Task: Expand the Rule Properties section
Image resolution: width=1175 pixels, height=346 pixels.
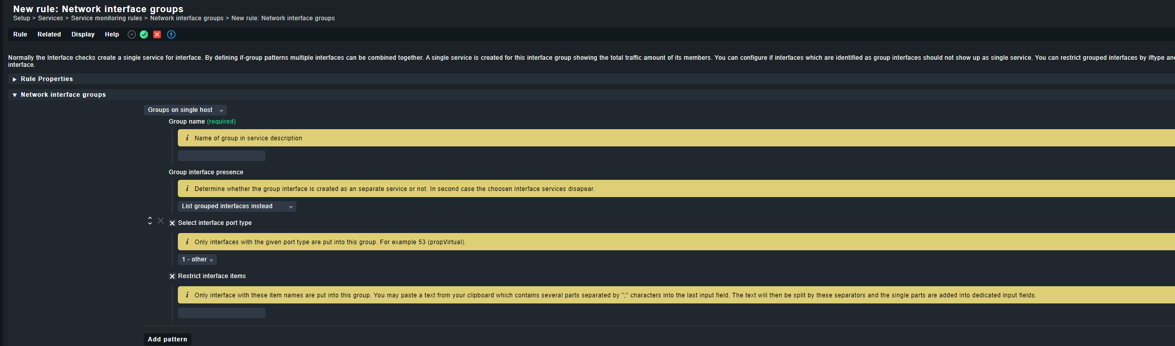Action: (47, 79)
